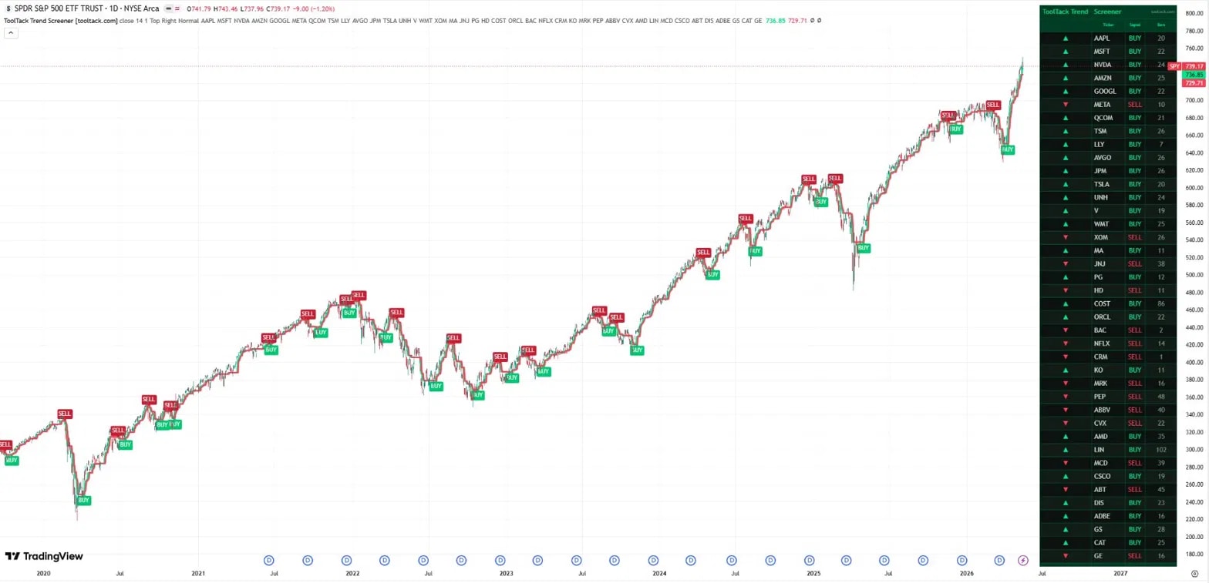Click the 800.00 price axis label
The width and height of the screenshot is (1209, 583).
click(1194, 13)
